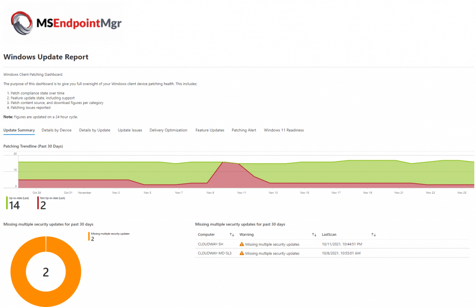Click the Nov 15 label on the chart axis
The image size is (476, 307).
point(305,193)
